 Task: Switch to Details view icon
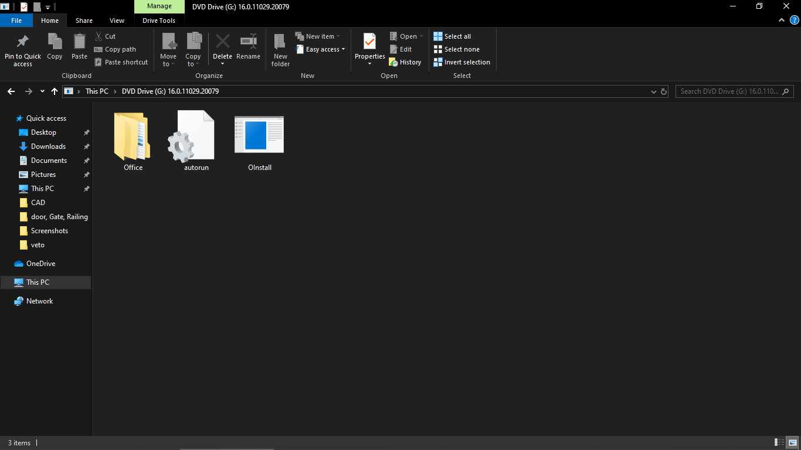(780, 442)
